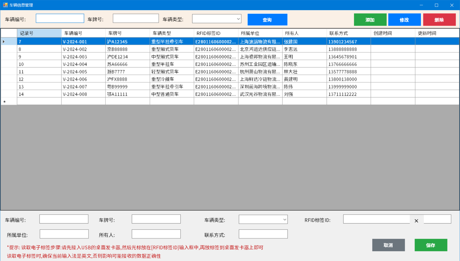Click the 查询 search button

(x=267, y=20)
